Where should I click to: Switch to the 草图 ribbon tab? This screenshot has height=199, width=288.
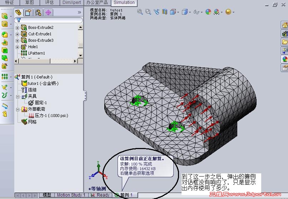[30, 2]
